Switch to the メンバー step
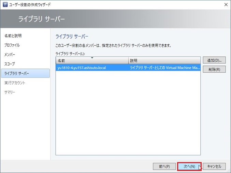The image size is (231, 173). pyautogui.click(x=10, y=55)
